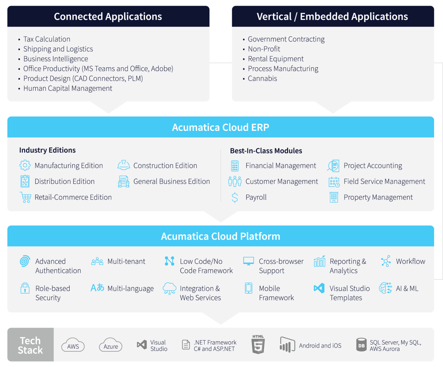
Task: Click the Field Service Management label
Action: pos(384,181)
